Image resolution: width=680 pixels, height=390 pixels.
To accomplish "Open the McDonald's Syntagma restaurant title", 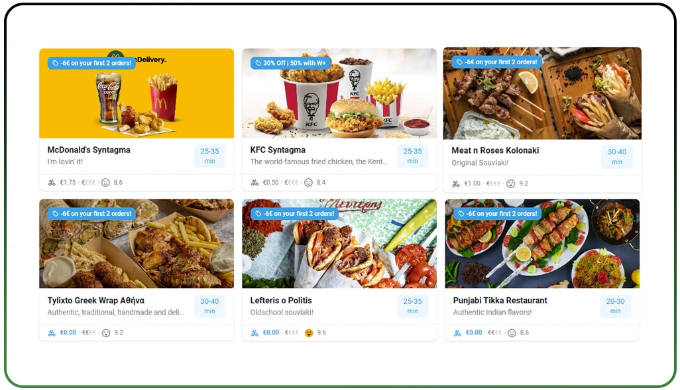I will click(89, 150).
